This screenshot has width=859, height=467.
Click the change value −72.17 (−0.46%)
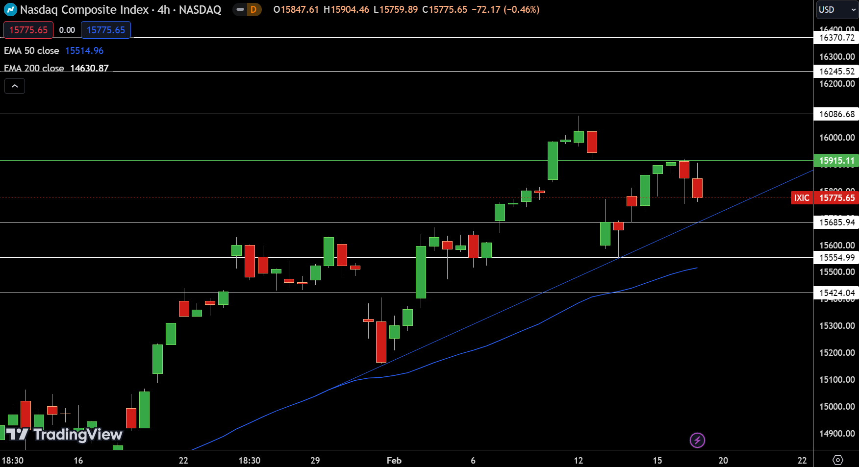505,9
